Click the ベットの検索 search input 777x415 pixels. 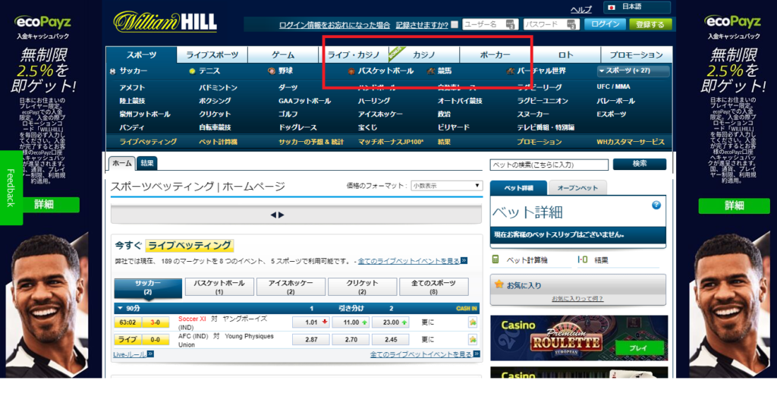549,165
